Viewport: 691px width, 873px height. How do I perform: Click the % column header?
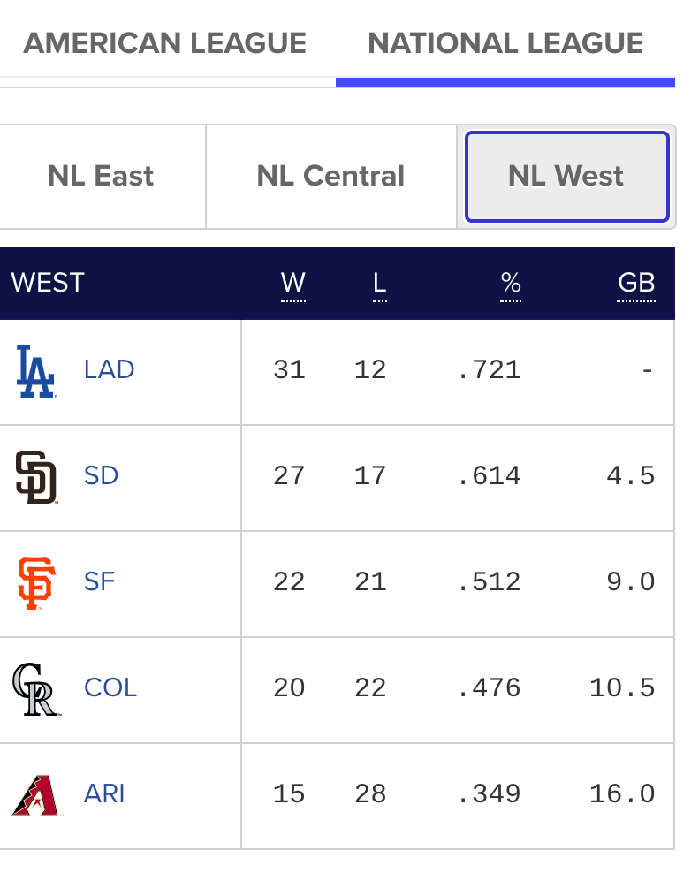click(x=511, y=283)
